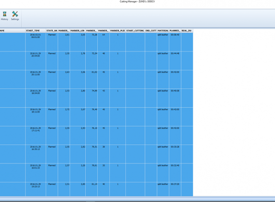Click the MATERIAL column header
Screen dimensions: 275x202
tap(163, 31)
